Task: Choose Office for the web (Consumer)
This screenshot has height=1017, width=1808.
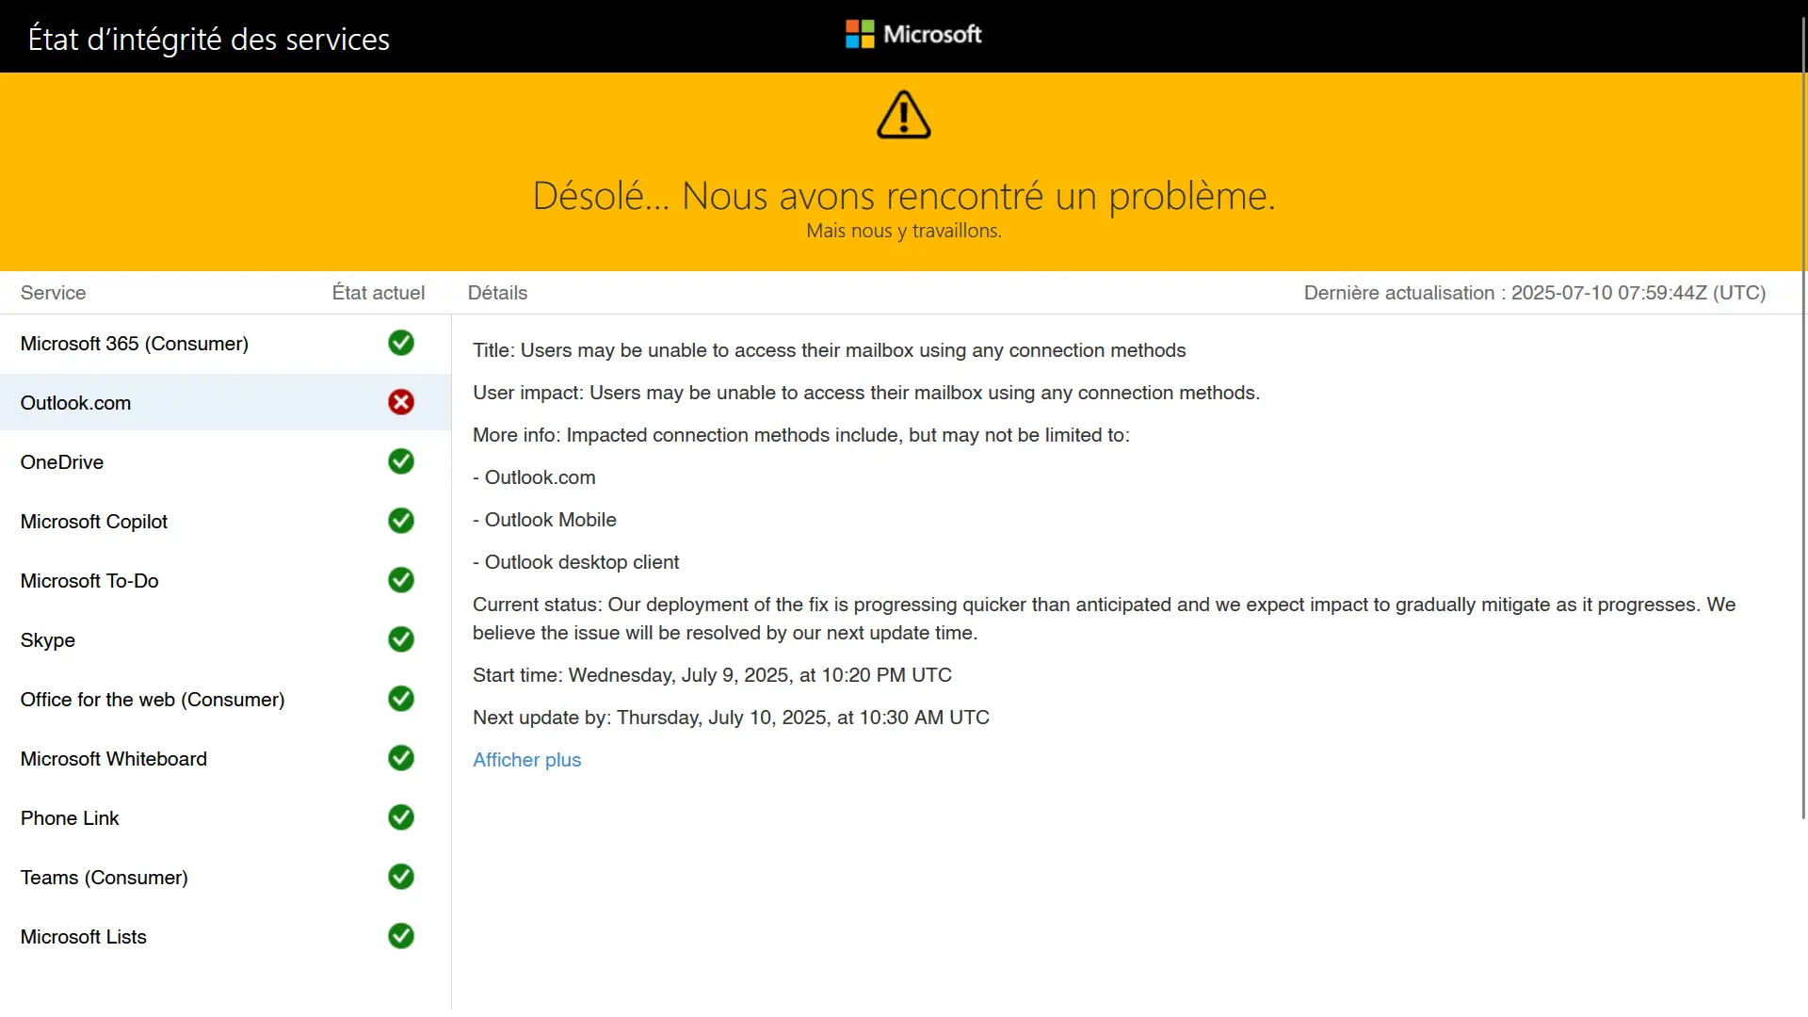Action: tap(225, 700)
